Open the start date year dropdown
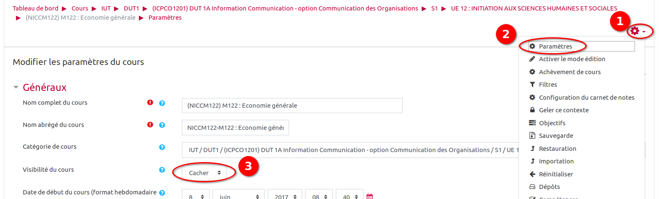The width and height of the screenshot is (659, 199). point(284,196)
